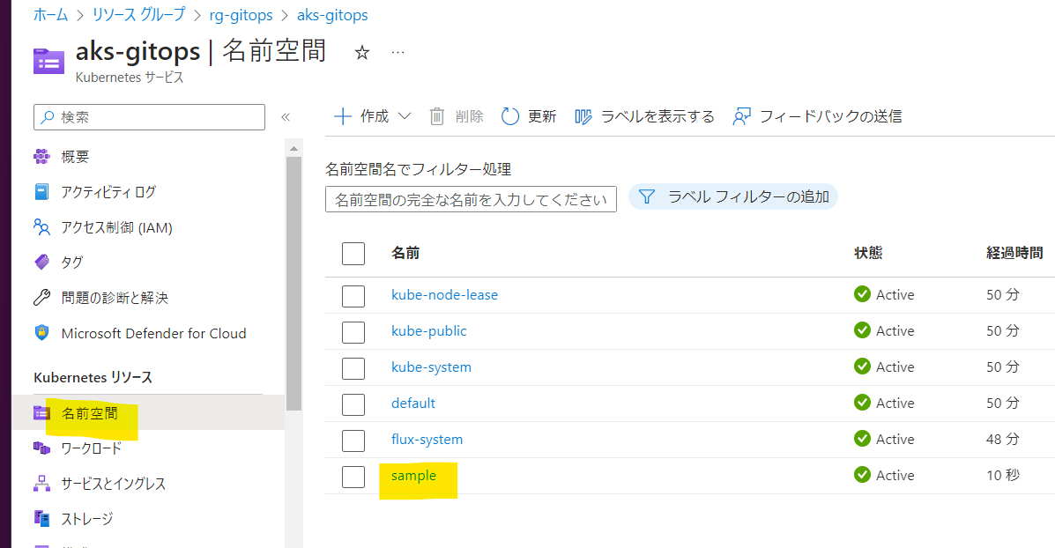Select サービスとイングレス in the sidebar
1055x548 pixels.
[x=113, y=483]
